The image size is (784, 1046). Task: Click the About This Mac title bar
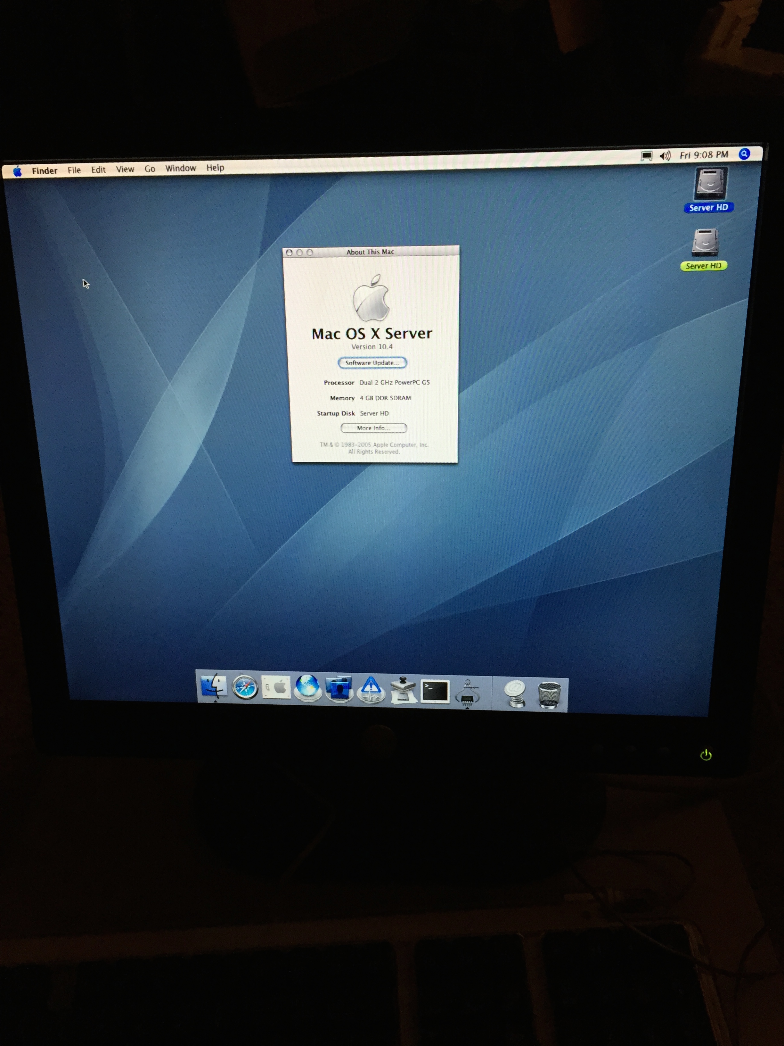(371, 252)
